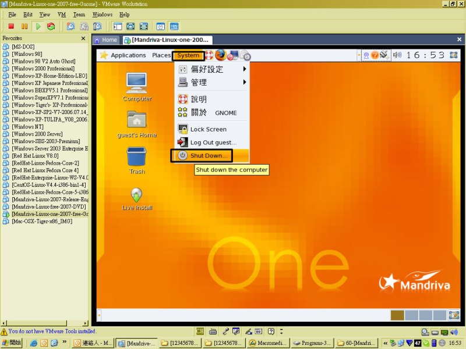The image size is (466, 349).
Task: Choose 關於 GNOME menu entry
Action: coord(212,113)
